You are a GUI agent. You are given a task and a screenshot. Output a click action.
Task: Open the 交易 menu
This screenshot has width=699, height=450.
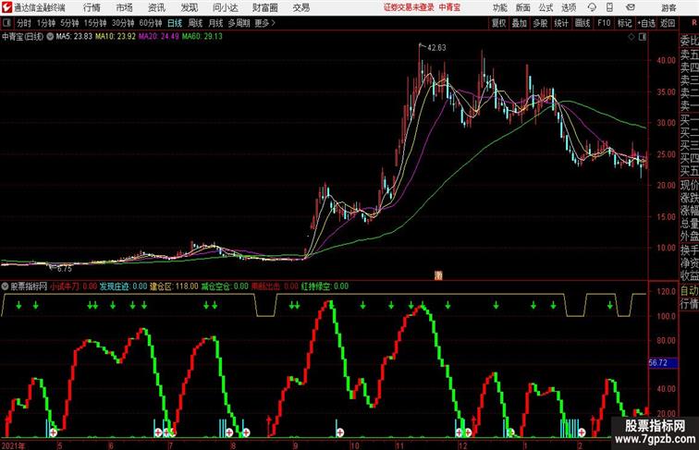point(300,7)
